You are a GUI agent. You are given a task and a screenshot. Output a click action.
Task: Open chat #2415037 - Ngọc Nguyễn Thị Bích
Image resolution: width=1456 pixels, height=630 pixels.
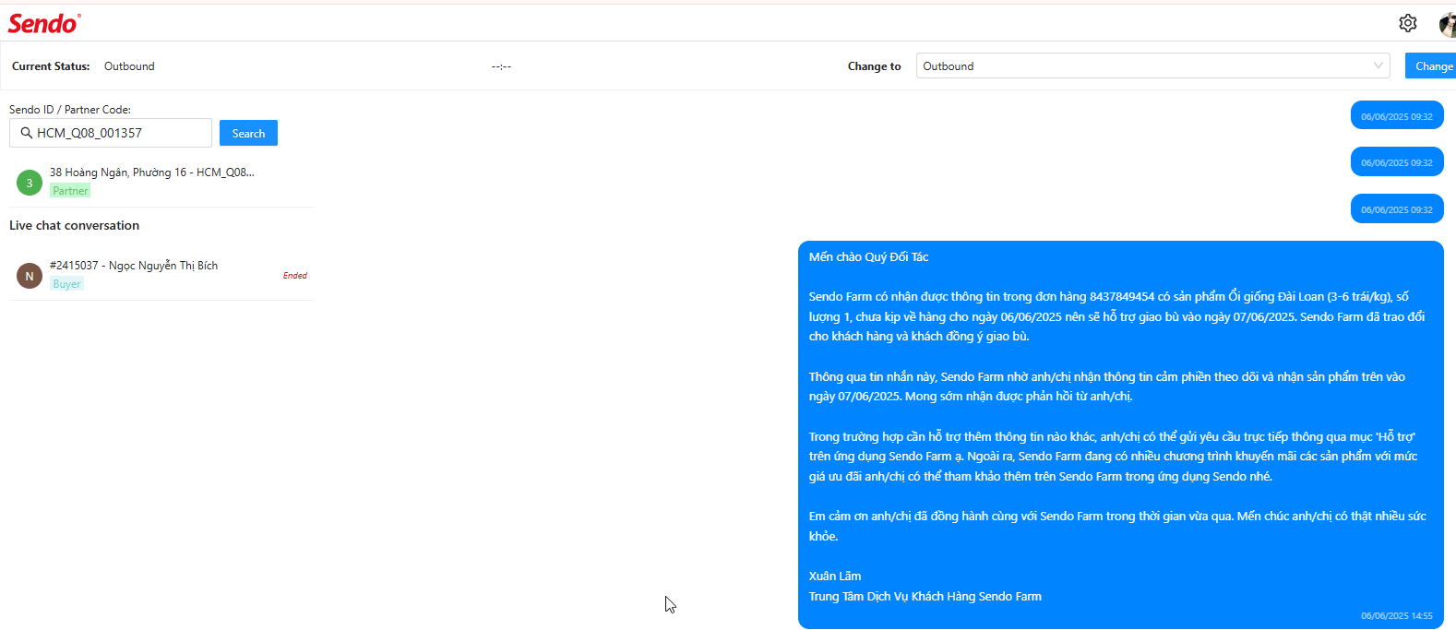point(161,275)
